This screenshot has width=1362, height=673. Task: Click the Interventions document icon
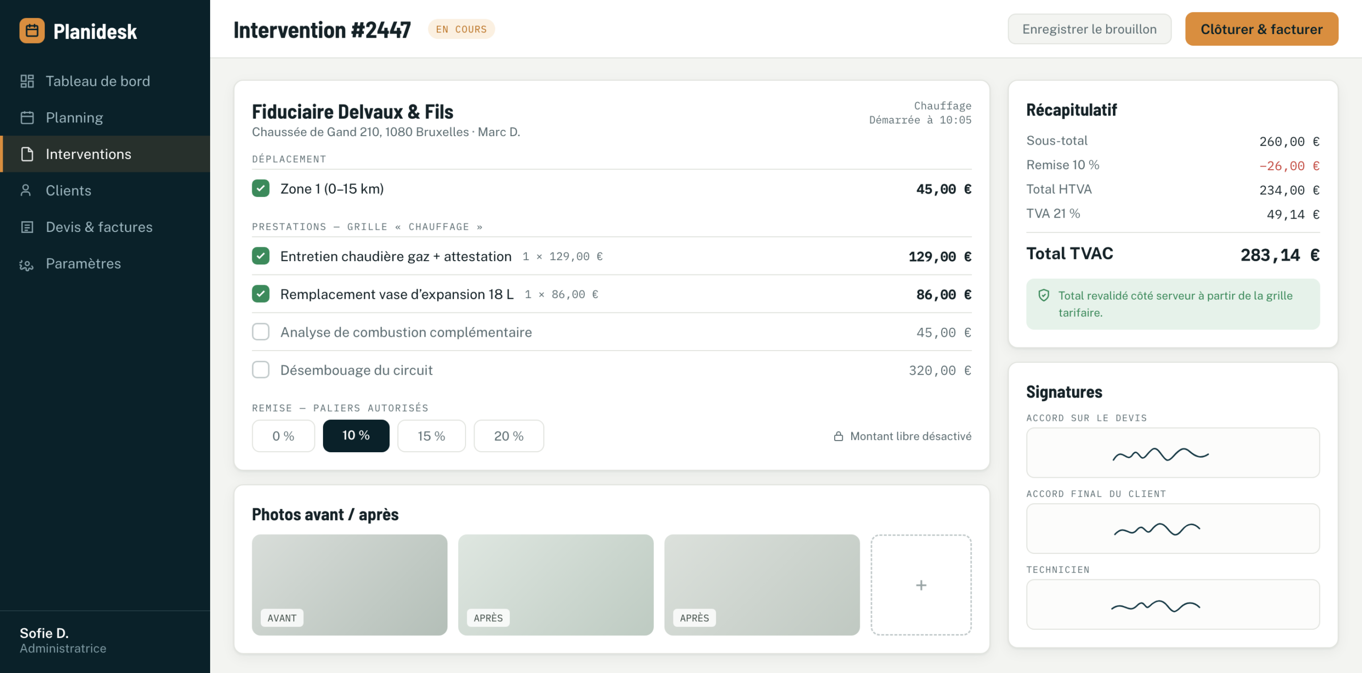27,154
